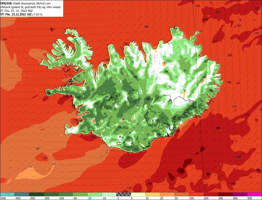Screen dimensions: 262x200
Task: Select the darkest green swatch between -300 and -200
Action: [x=36, y=194]
